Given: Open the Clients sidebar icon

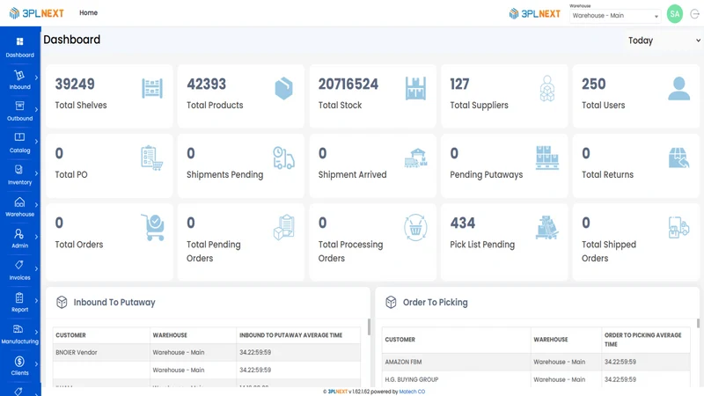Looking at the screenshot, I should point(19,361).
